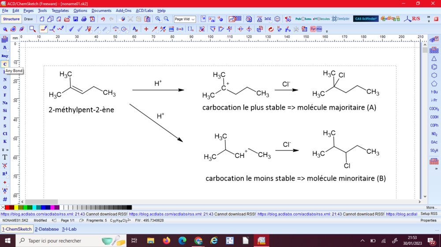Click the Print icon in toolbar
The image size is (441, 247).
(x=84, y=19)
